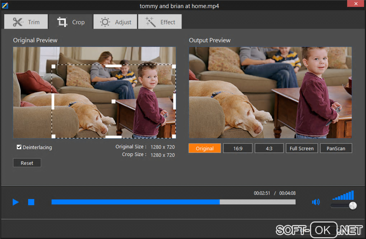The height and width of the screenshot is (239, 366).
Task: Open the Effect tab
Action: click(160, 22)
